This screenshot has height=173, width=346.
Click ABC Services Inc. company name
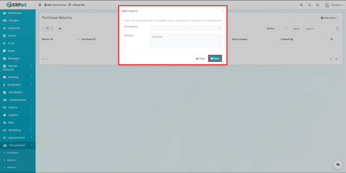click(x=57, y=5)
